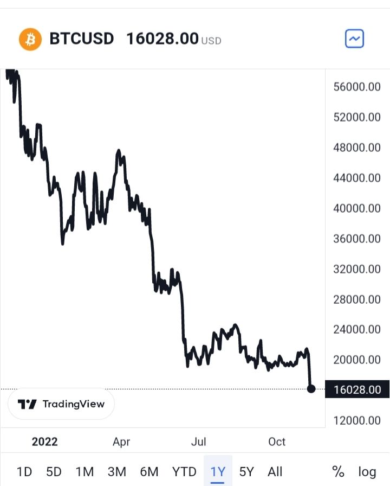Show the 5Y time range
The image size is (390, 486).
click(x=246, y=471)
